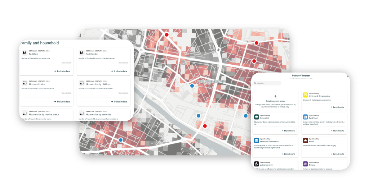
Task: Click the 'Bicycle' card title
Action: (312, 165)
